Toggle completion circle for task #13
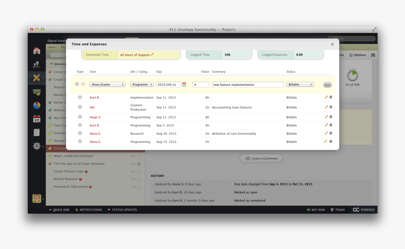 (139, 164)
